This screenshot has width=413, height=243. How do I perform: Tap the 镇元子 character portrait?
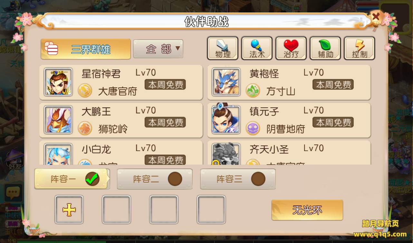tap(226, 120)
